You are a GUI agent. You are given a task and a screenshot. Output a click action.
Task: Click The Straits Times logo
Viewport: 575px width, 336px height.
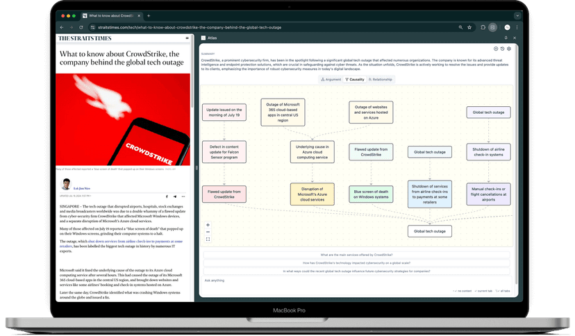tap(85, 38)
